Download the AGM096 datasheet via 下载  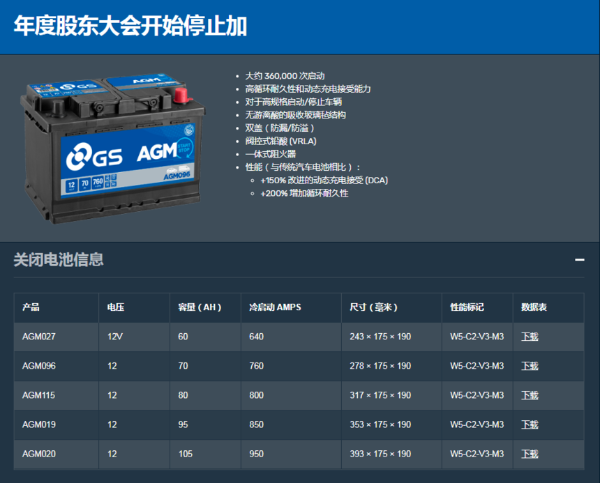(x=530, y=366)
